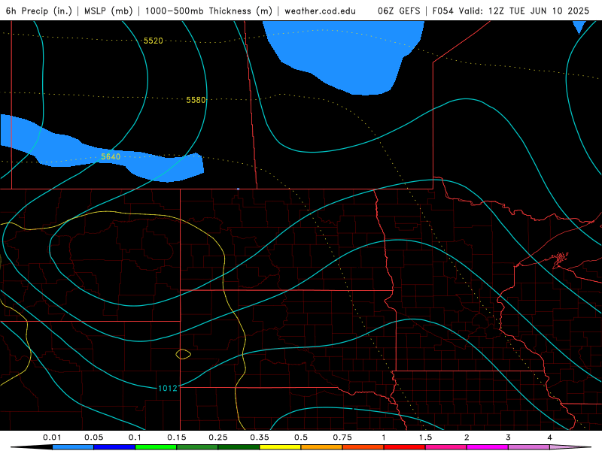Screen dimensions: 602x451
Task: Click the dark green 0.25 legend swatch
Action: click(x=239, y=447)
